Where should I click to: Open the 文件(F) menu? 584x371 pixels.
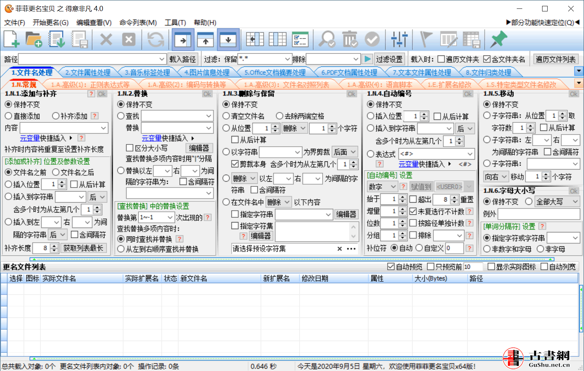(15, 22)
